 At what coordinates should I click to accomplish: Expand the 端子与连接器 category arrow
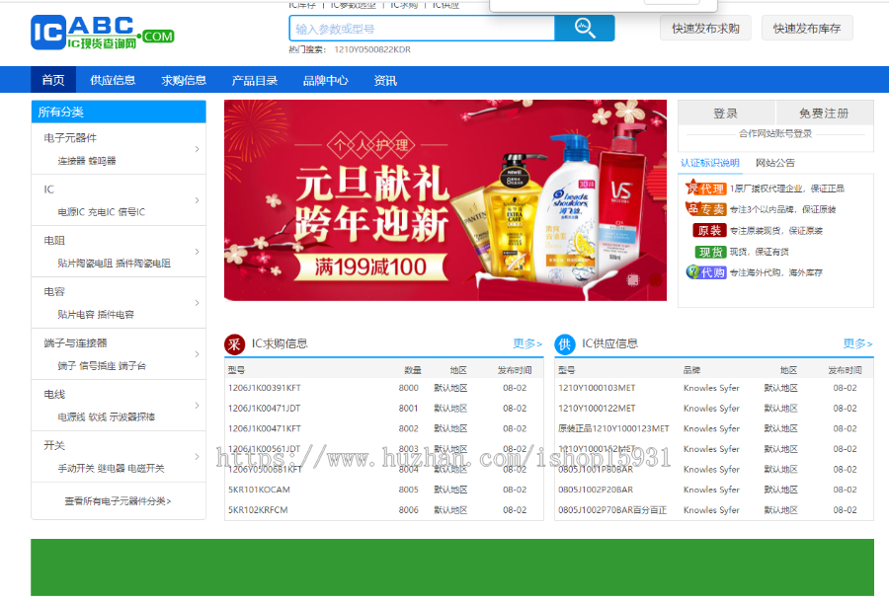coord(197,354)
